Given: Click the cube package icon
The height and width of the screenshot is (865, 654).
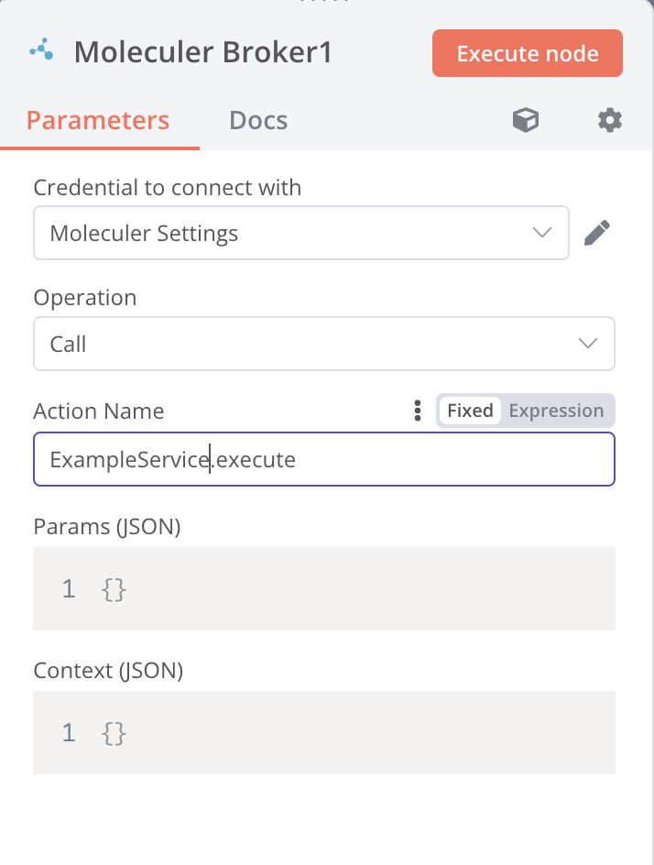Looking at the screenshot, I should point(526,120).
